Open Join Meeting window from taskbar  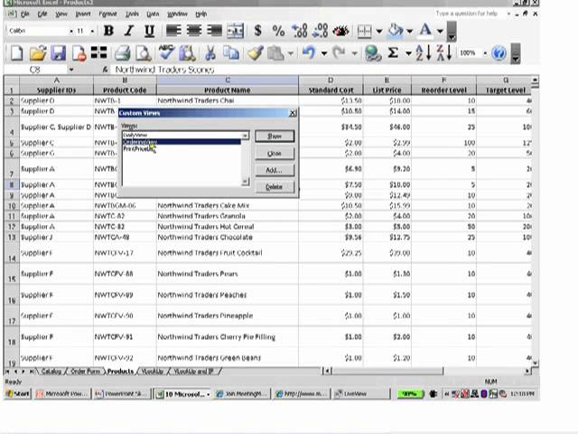(x=243, y=394)
